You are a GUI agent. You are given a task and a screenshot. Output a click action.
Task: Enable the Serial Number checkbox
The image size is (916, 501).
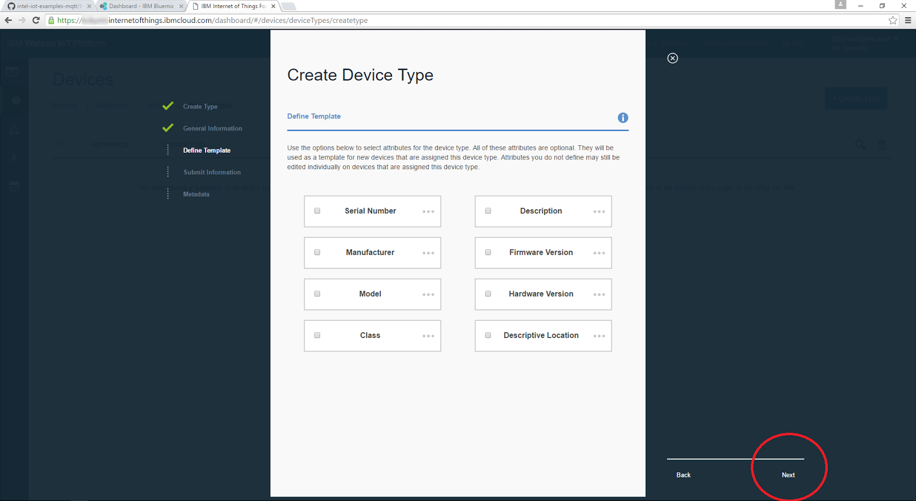(x=317, y=211)
